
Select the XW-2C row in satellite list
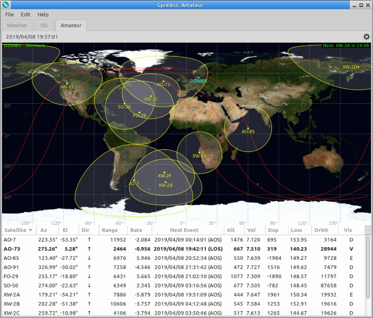183,313
